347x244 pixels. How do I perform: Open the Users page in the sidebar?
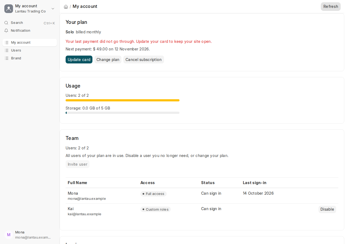coord(30,50)
